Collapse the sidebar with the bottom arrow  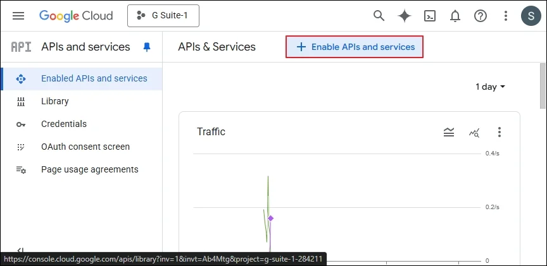click(20, 250)
